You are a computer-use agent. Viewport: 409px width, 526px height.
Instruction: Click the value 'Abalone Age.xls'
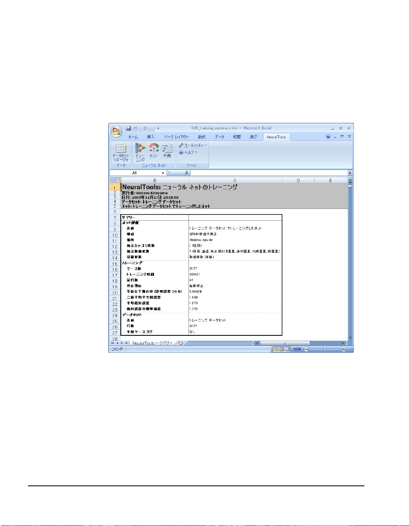point(201,240)
